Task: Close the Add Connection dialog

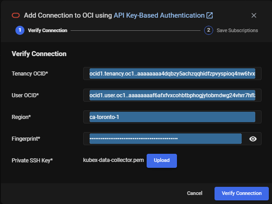Action: (x=254, y=15)
